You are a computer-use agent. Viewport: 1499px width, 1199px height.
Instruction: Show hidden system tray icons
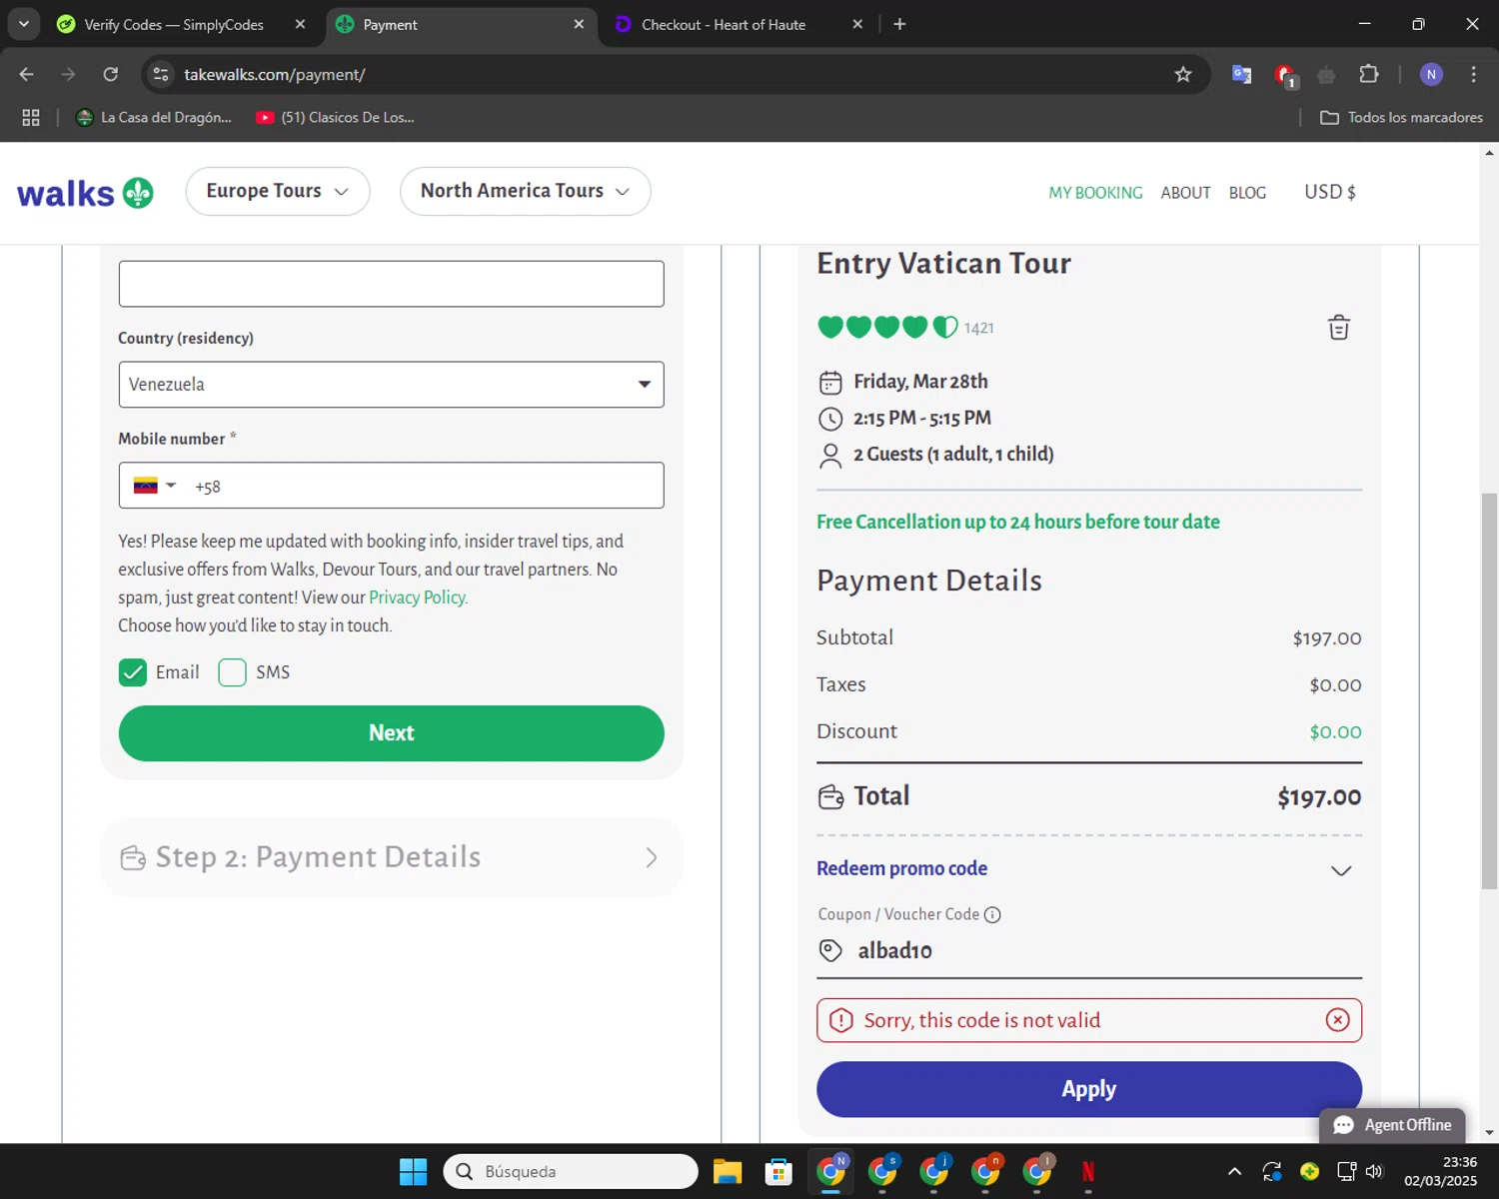click(x=1234, y=1171)
